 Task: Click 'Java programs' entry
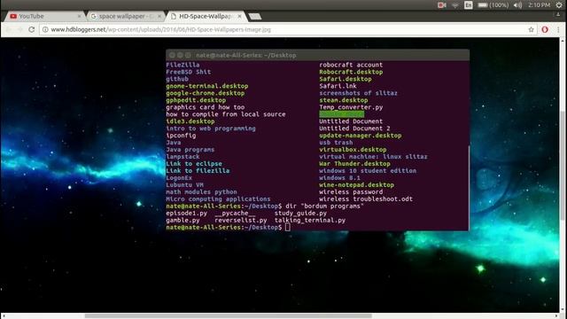(190, 150)
